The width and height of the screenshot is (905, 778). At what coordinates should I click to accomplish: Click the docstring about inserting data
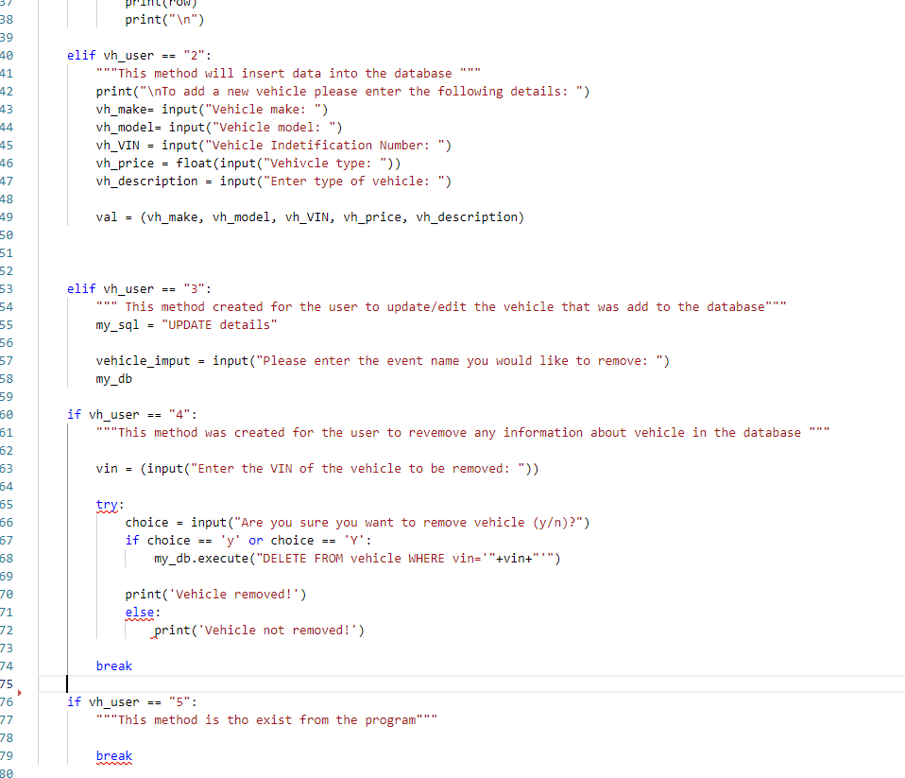(x=288, y=74)
